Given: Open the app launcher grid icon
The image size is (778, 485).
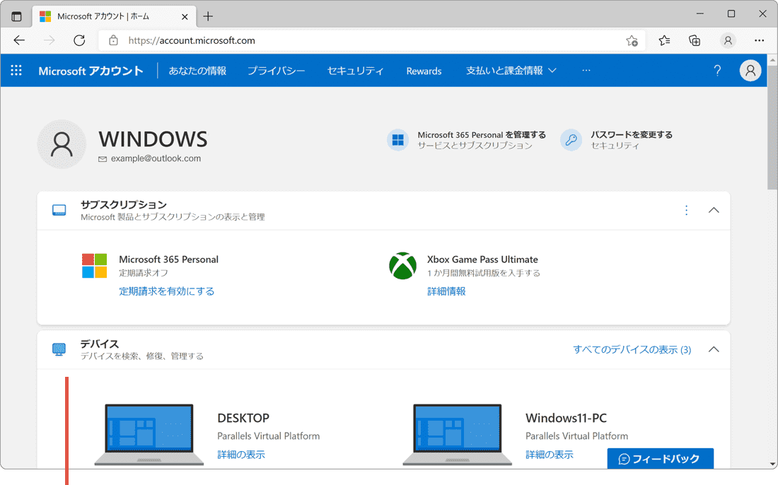Looking at the screenshot, I should (x=16, y=70).
